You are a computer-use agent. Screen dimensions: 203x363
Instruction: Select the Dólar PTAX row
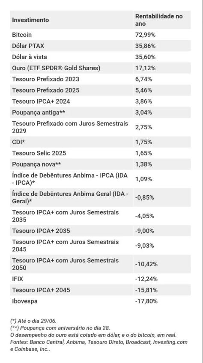100,46
